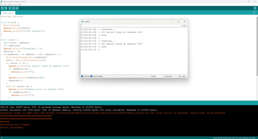Click the COM27 window app icon
This screenshot has width=258, height=139.
click(82, 21)
